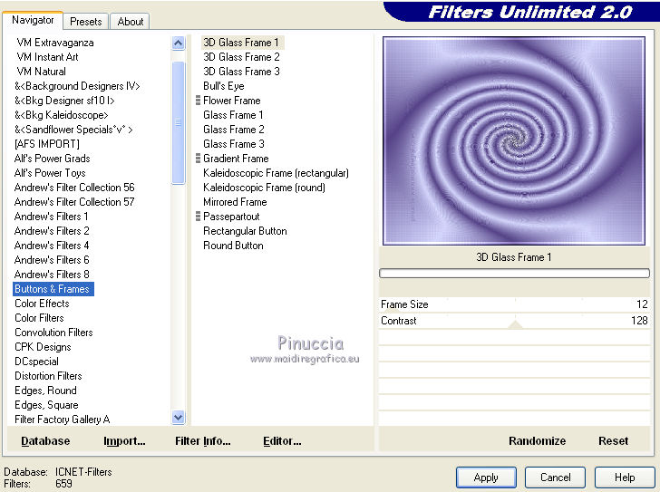
Task: Click the Contrast slider handle
Action: tap(515, 324)
